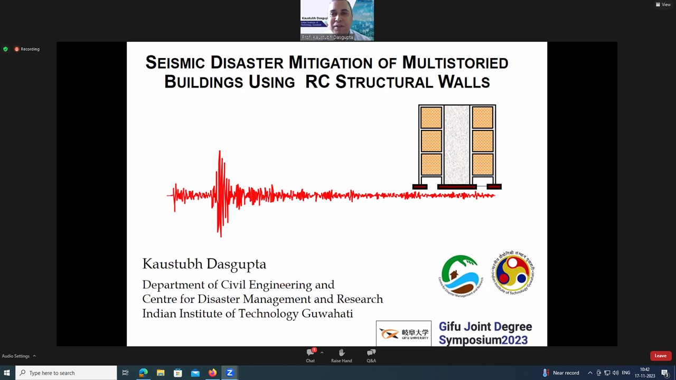
Task: Leave the Zoom webinar
Action: pos(660,356)
